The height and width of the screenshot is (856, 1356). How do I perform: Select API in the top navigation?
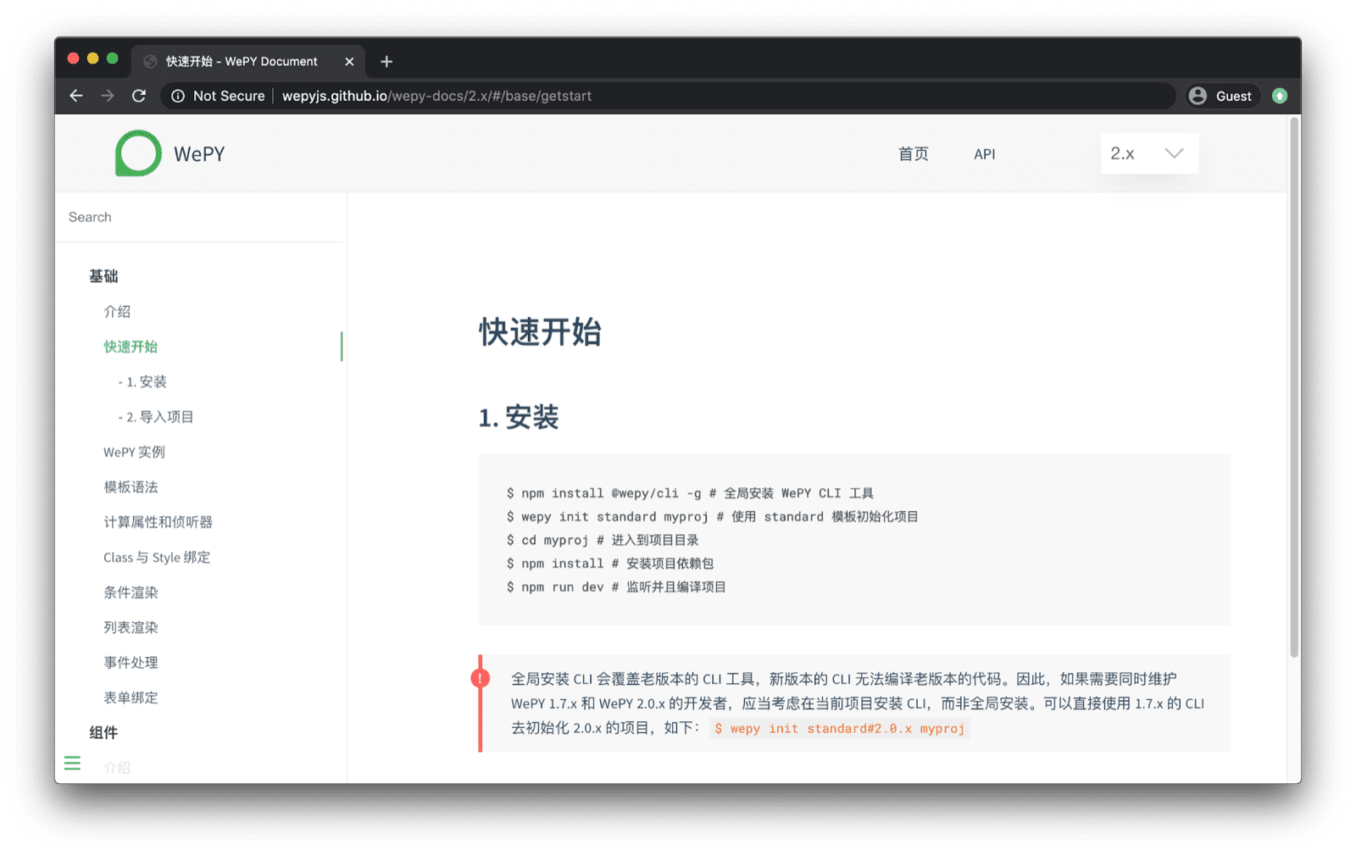(984, 153)
